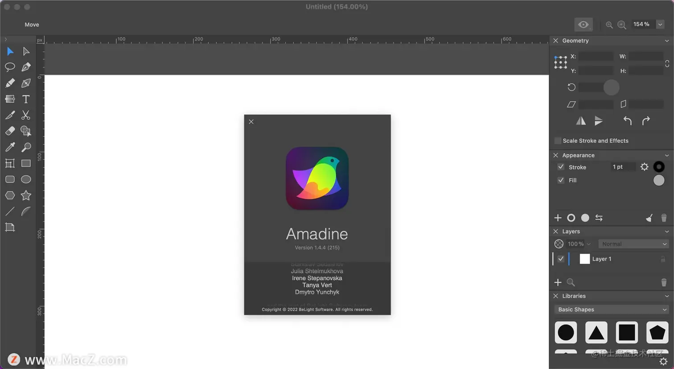This screenshot has width=674, height=369.
Task: Click the Flip Horizontal icon
Action: click(x=581, y=121)
